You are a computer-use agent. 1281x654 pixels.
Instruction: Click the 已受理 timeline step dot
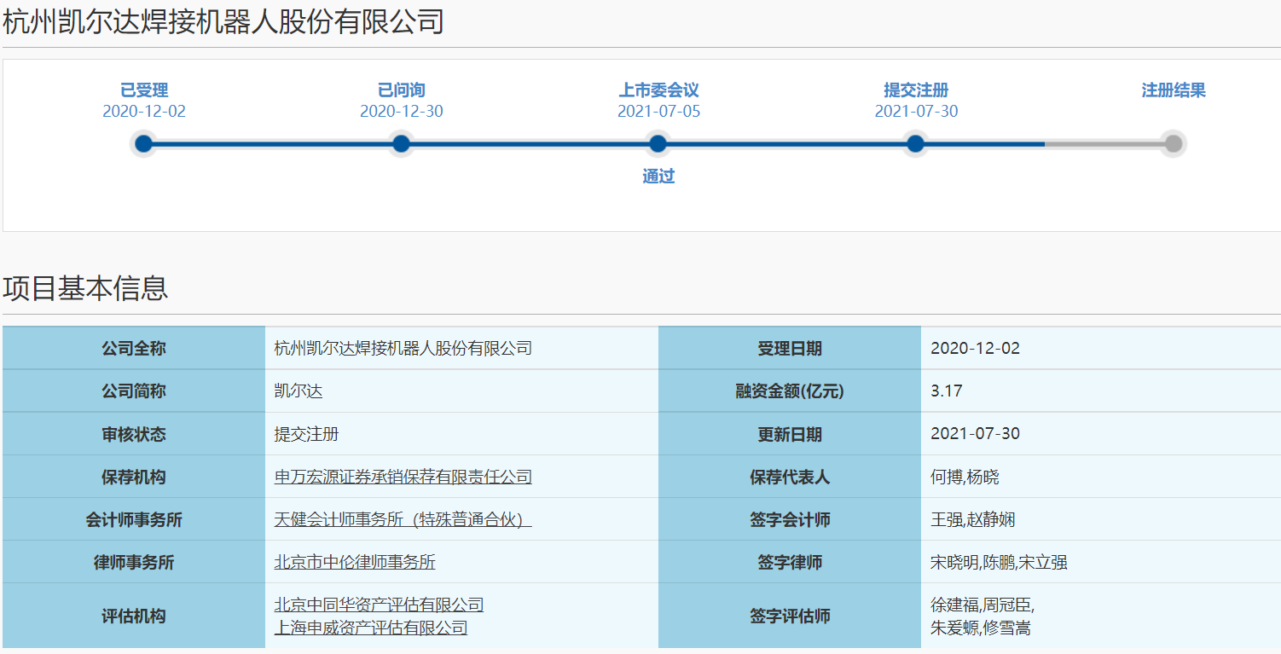(144, 144)
